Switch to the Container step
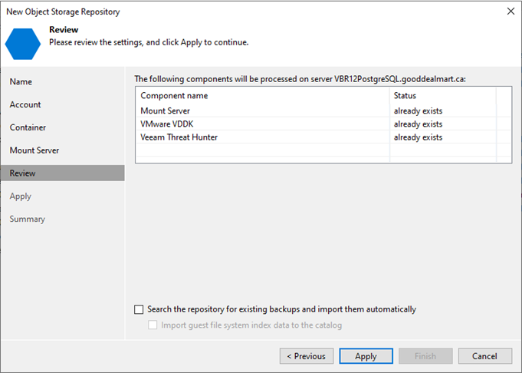Screen dimensions: 522x373 coord(28,127)
